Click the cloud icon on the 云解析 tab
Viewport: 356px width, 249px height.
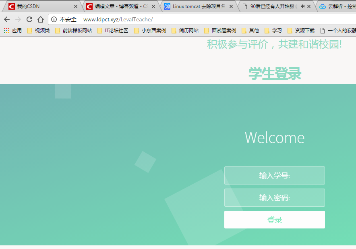pos(322,6)
